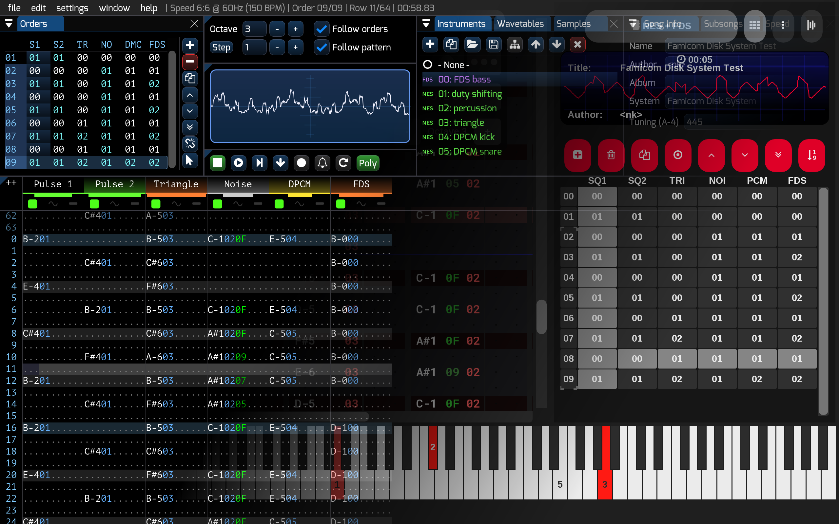
Task: Open the Instruments filter dropdown
Action: [426, 24]
